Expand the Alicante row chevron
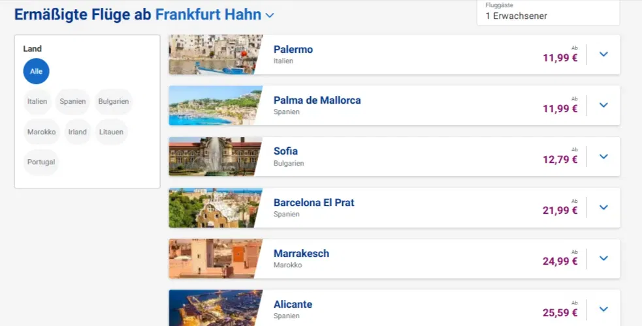The width and height of the screenshot is (642, 326). pos(603,309)
